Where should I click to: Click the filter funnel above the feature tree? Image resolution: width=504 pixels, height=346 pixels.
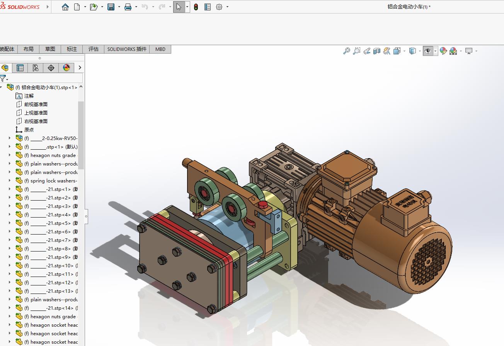[3, 79]
